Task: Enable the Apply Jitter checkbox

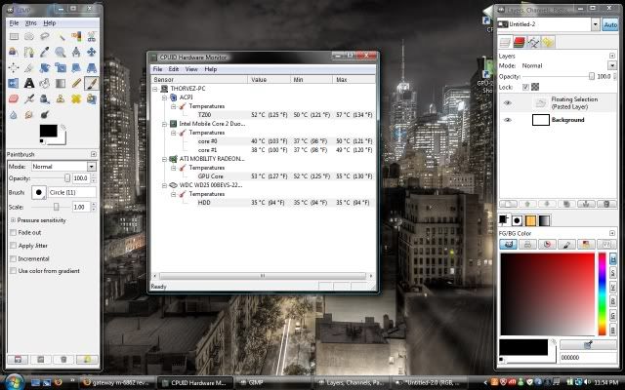Action: [13, 246]
